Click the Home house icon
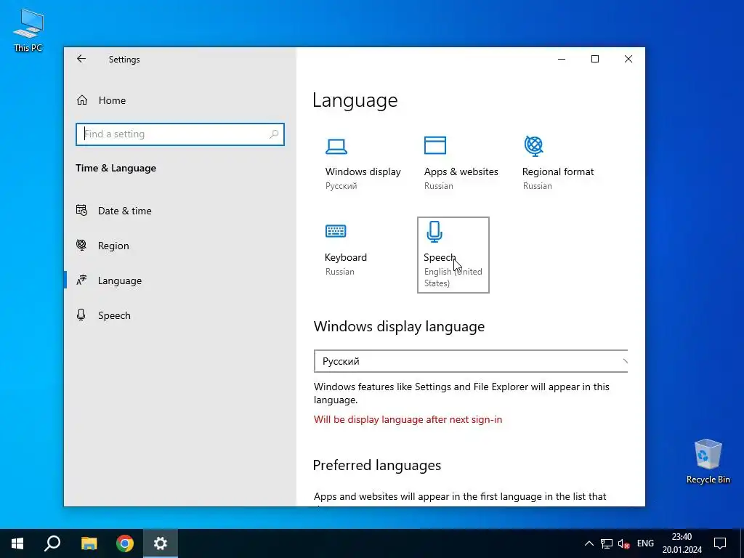This screenshot has width=744, height=558. click(82, 100)
